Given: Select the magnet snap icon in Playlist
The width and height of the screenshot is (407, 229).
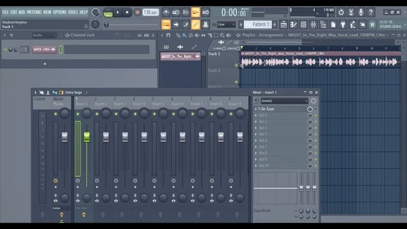Looking at the screenshot, I should (x=168, y=35).
